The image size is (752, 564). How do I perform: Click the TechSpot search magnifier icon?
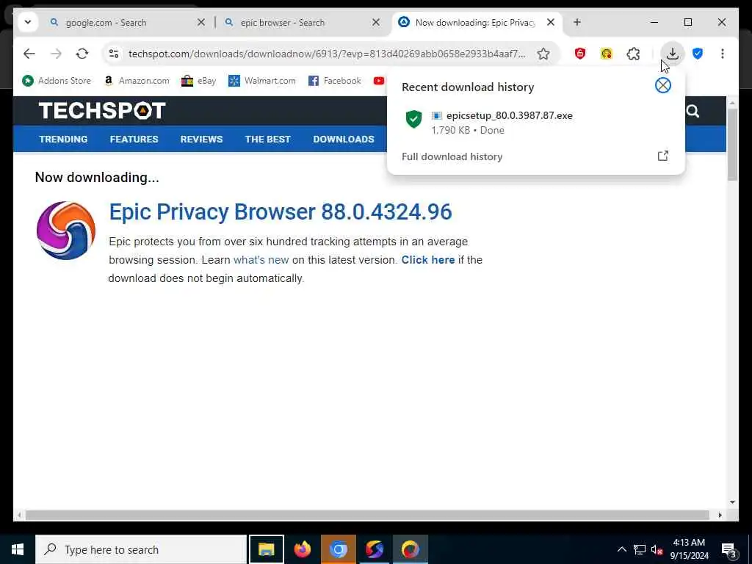[692, 112]
